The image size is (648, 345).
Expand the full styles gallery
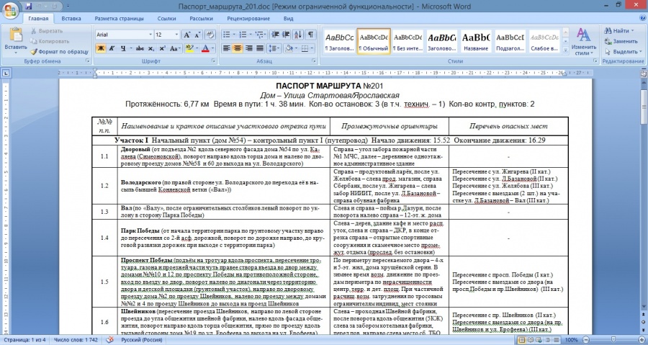(565, 50)
